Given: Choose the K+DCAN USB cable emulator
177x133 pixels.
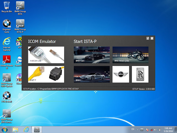Looking at the screenshot, I should pyautogui.click(x=46, y=55).
